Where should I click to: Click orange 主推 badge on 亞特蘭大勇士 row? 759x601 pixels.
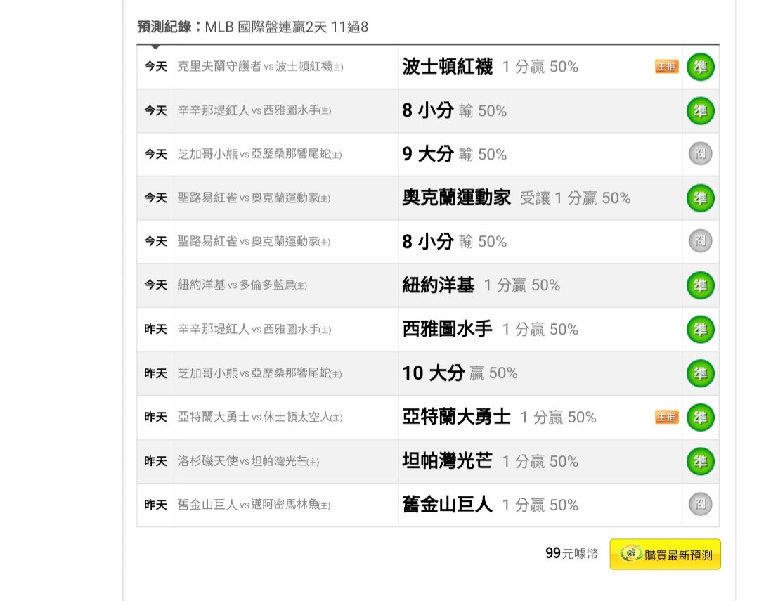tap(666, 418)
